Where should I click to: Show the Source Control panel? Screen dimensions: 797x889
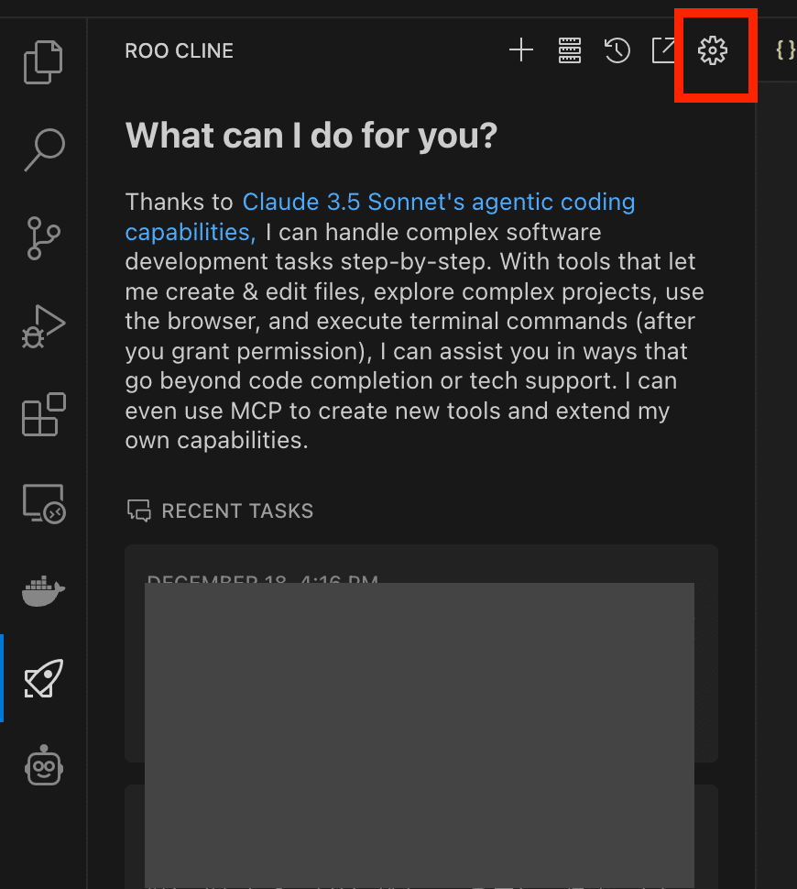coord(43,237)
